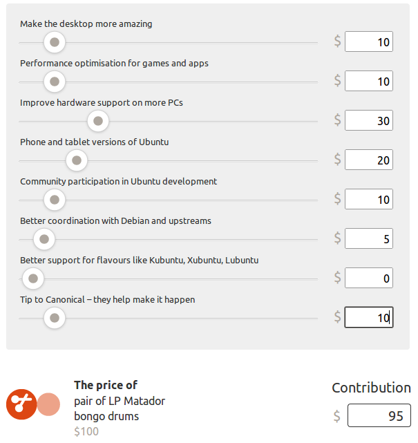Focus the phone and tablet amount field
Viewport: 418px width, 443px height.
tap(369, 160)
